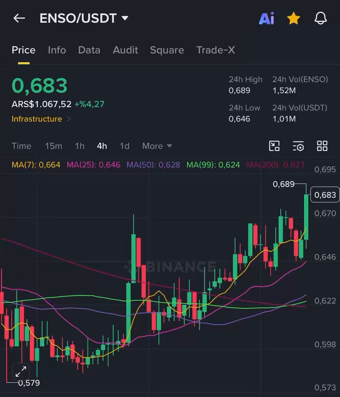340x397 pixels.
Task: Tap the 24h High value 0,689
Action: point(239,90)
